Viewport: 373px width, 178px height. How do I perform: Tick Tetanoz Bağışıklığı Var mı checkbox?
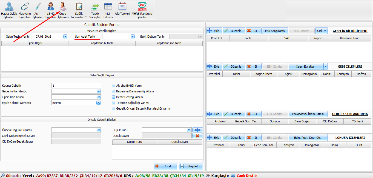tap(114, 103)
